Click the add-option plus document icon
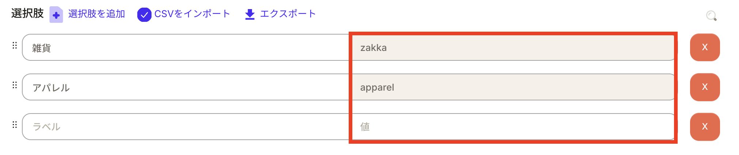 (x=56, y=15)
